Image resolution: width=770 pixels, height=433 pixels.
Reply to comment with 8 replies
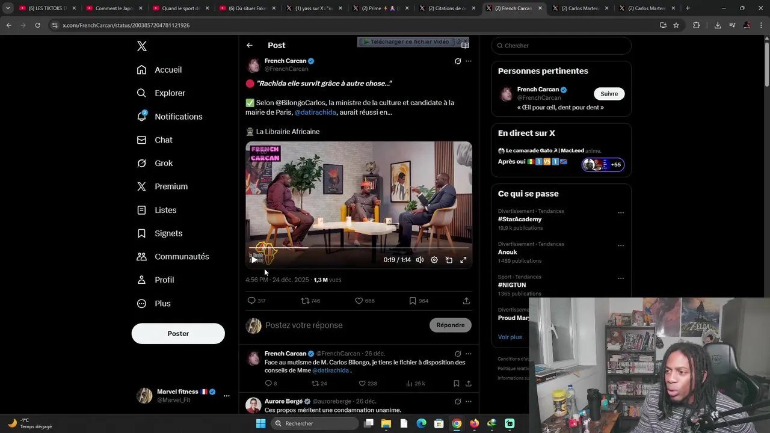point(271,384)
